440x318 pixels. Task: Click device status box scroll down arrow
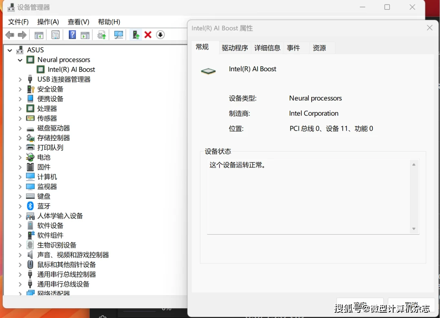point(414,229)
